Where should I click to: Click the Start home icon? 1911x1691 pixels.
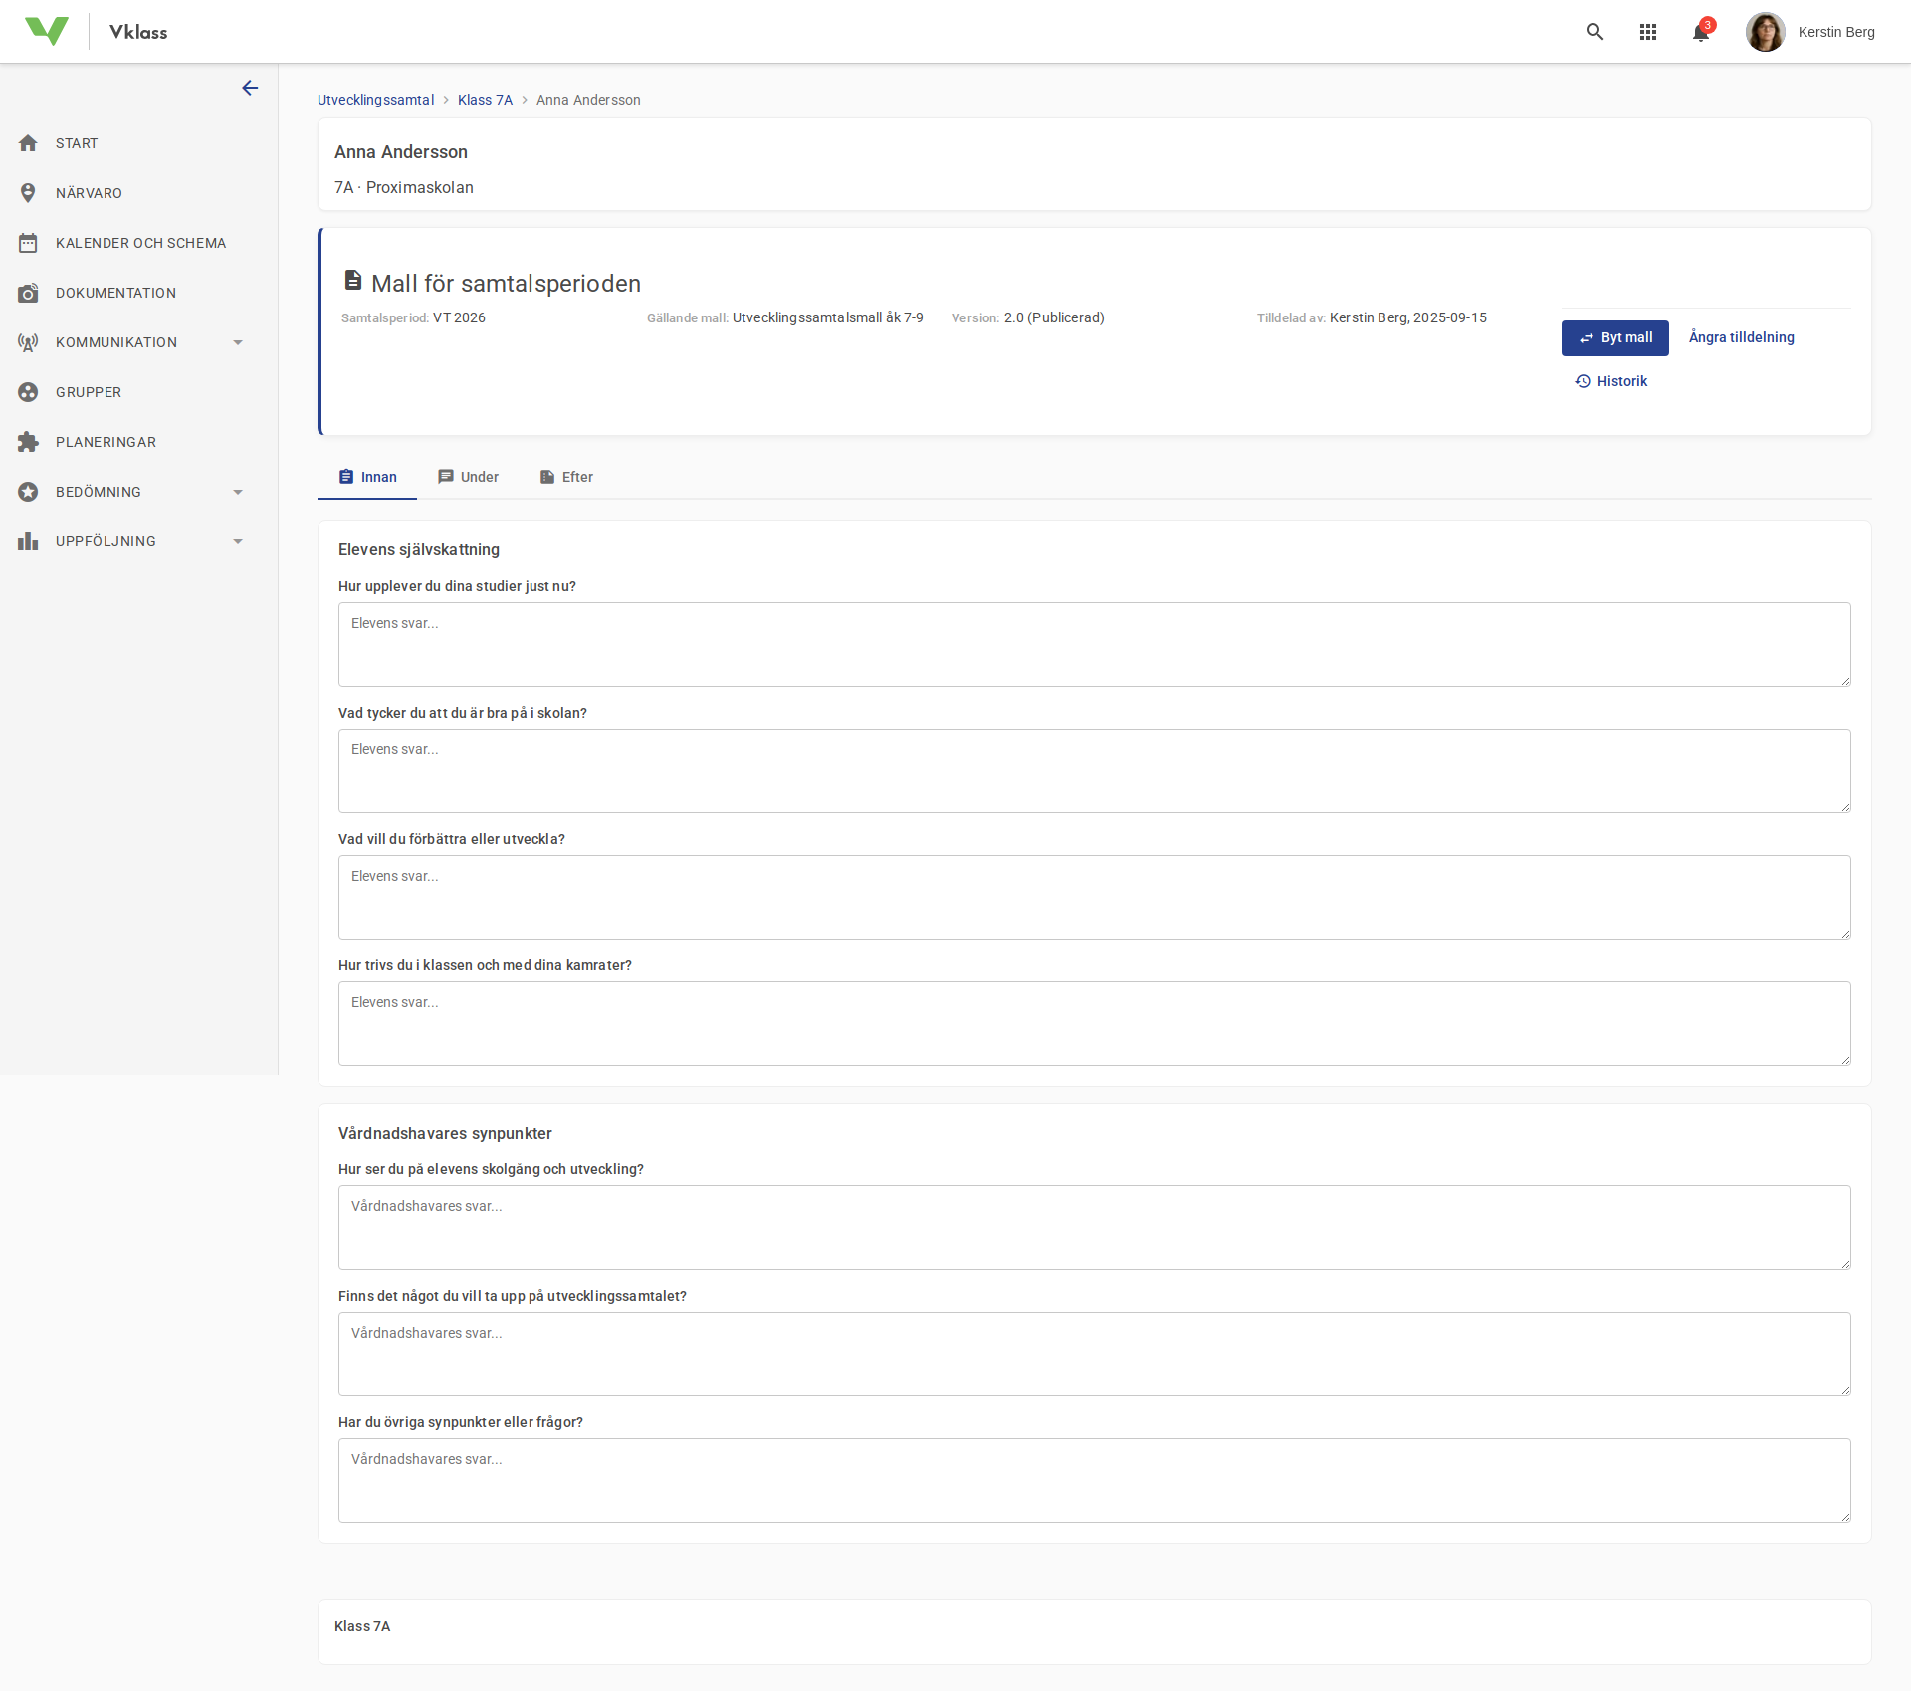tap(29, 142)
